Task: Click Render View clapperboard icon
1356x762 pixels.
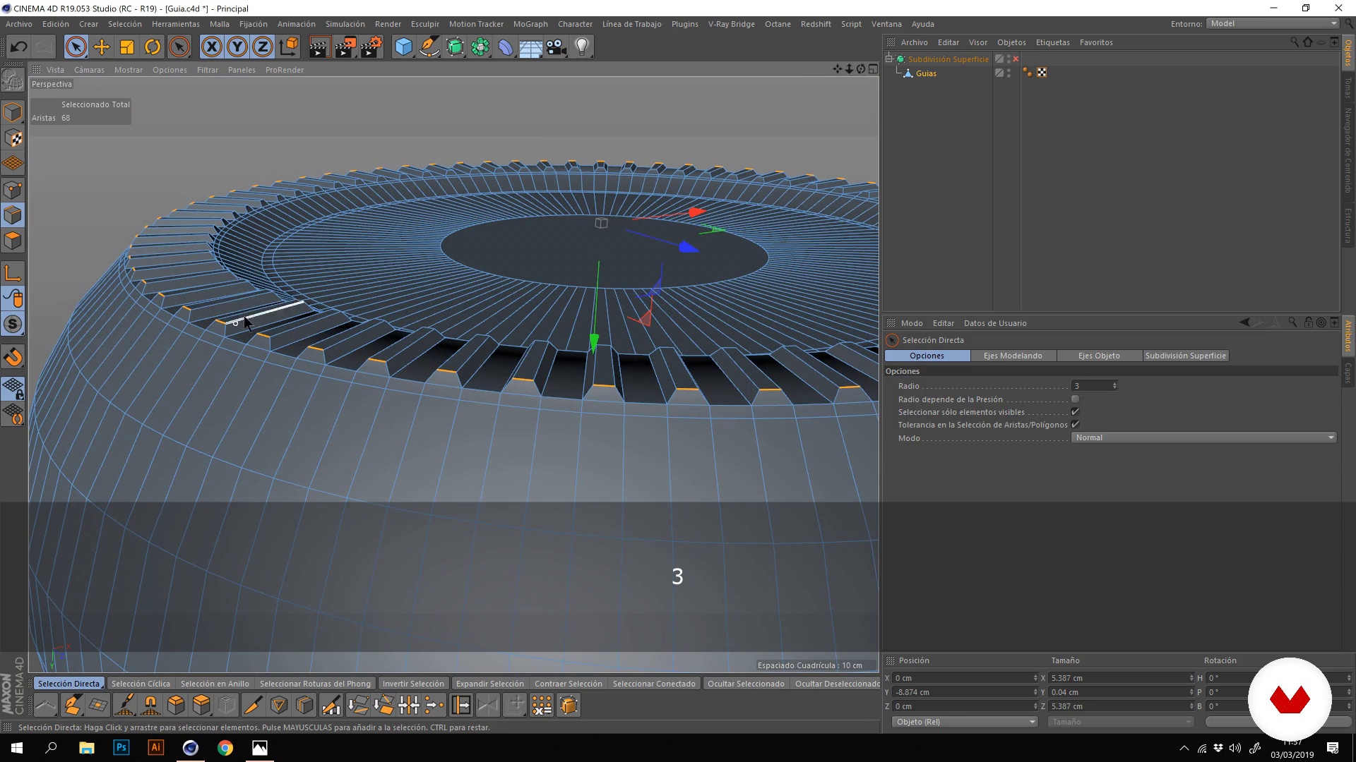Action: 319,47
